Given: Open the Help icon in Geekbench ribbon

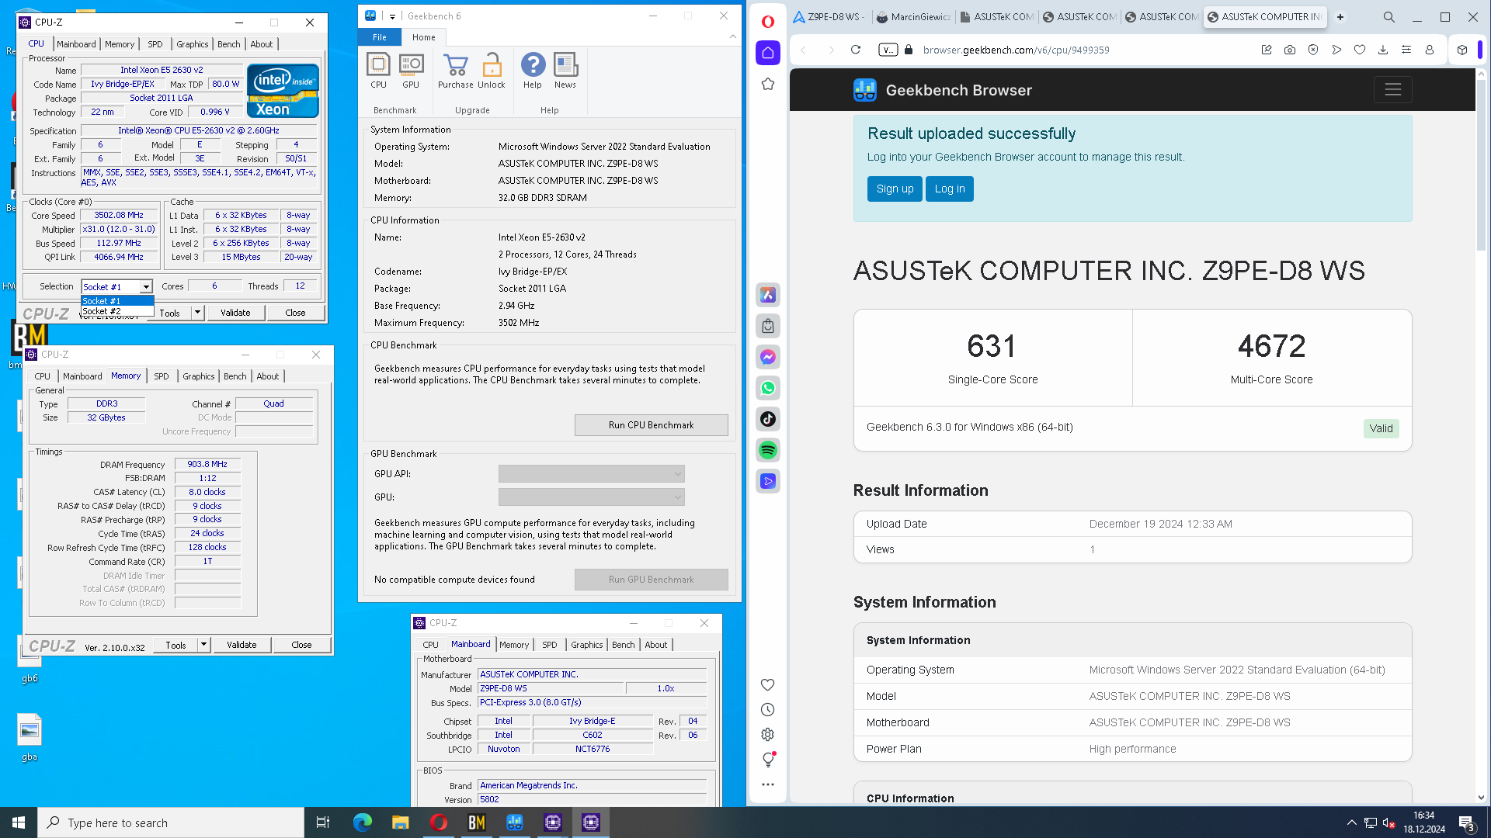Looking at the screenshot, I should [x=533, y=71].
